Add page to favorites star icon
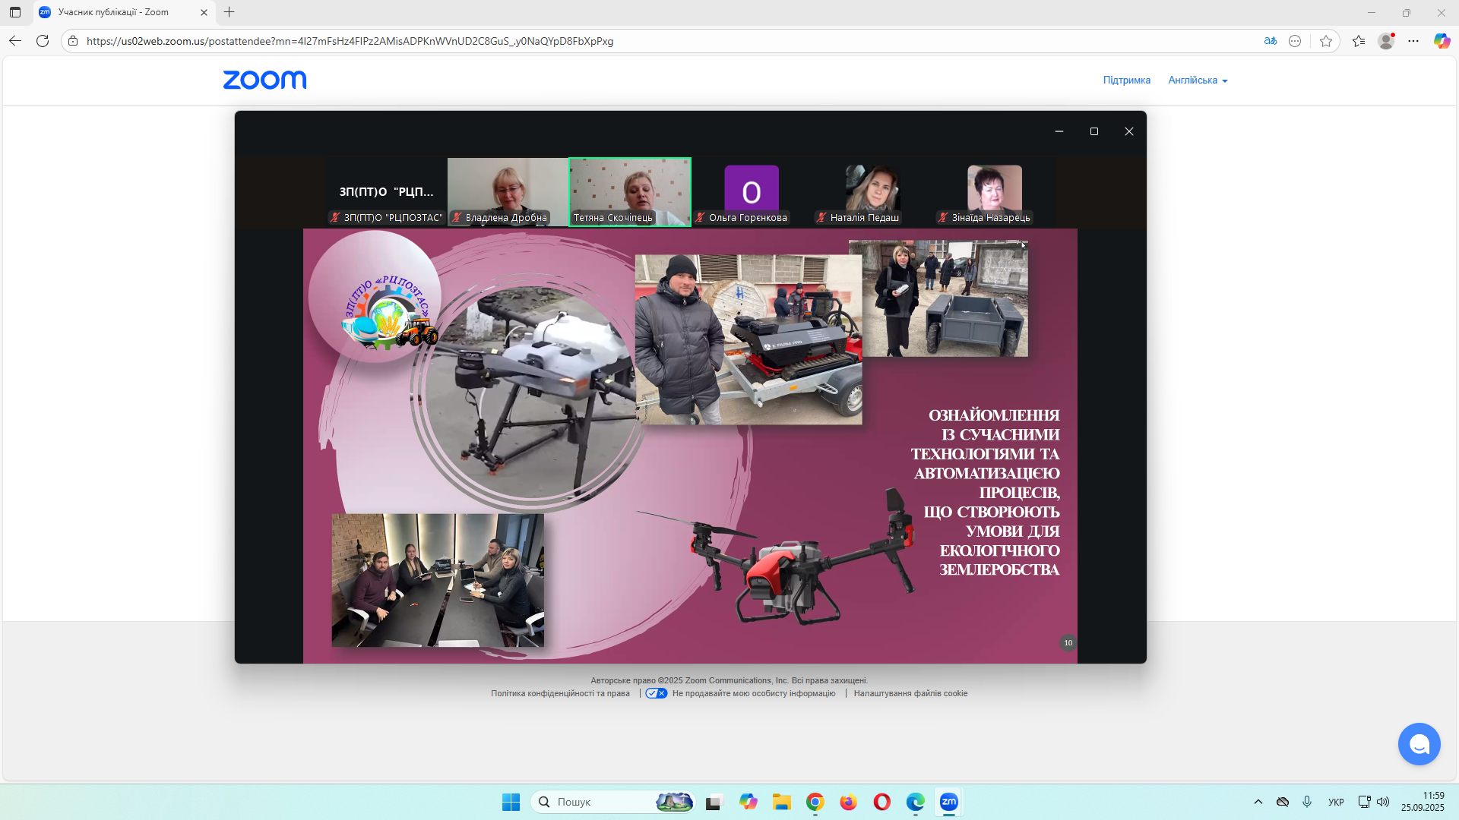 point(1326,41)
